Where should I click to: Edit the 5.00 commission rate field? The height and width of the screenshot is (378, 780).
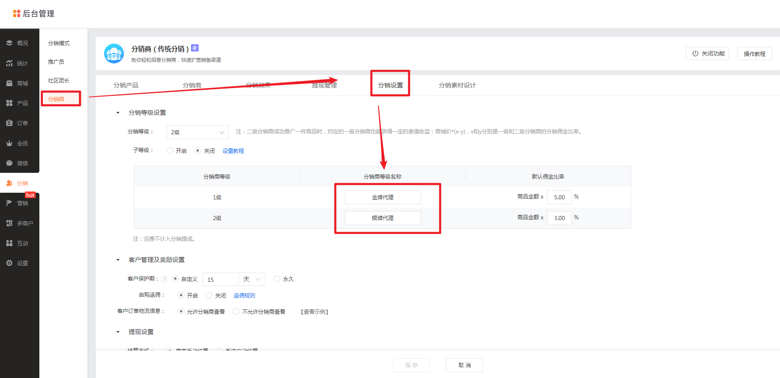click(x=560, y=197)
